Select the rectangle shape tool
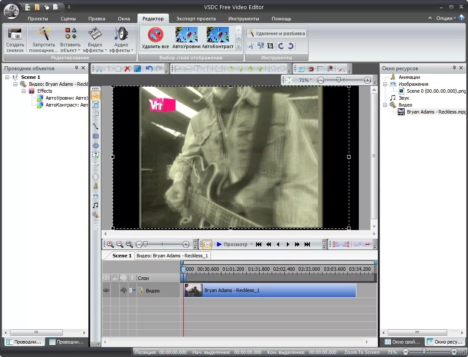This screenshot has width=468, height=357. [95, 136]
